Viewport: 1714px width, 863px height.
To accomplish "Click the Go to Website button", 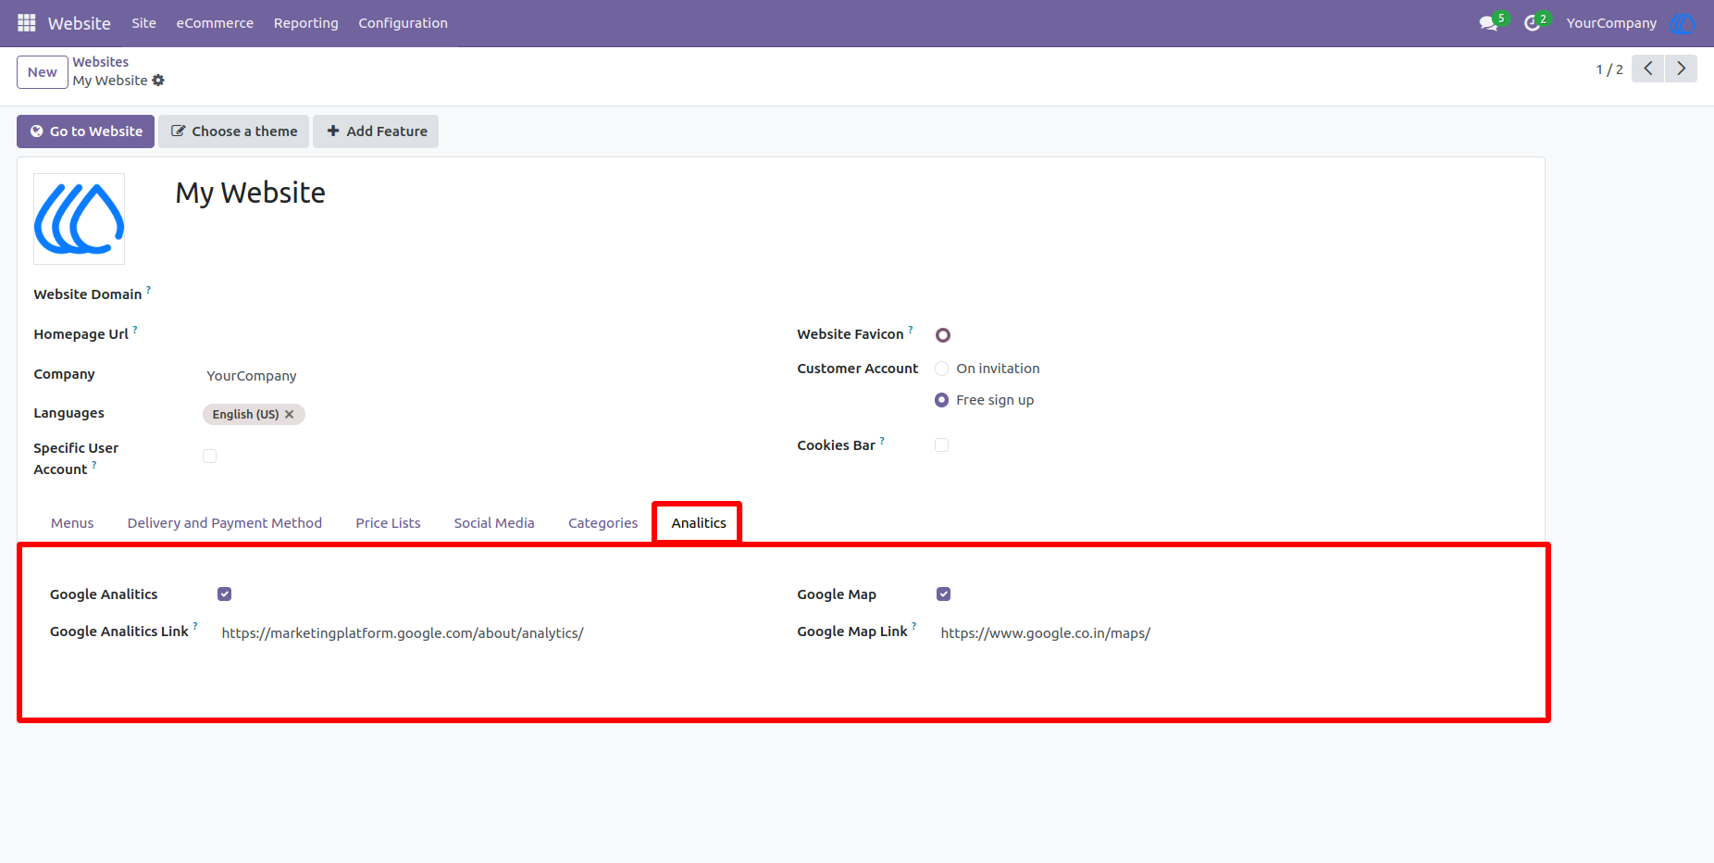I will (x=85, y=131).
